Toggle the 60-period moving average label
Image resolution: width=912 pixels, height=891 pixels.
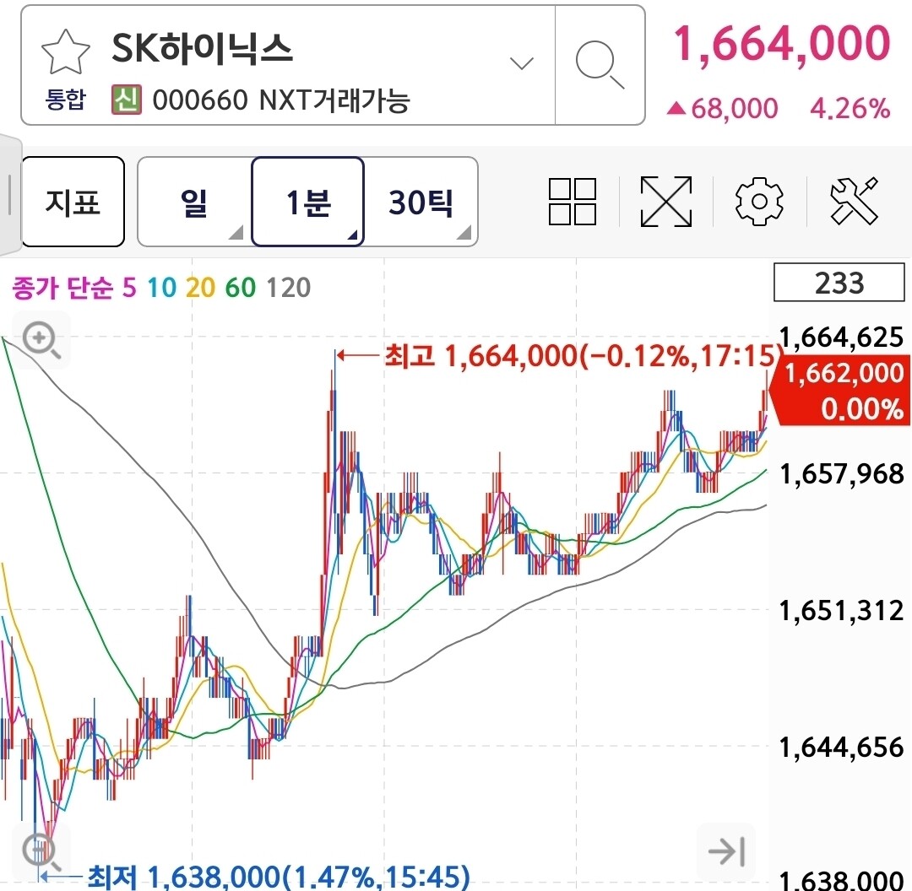240,287
